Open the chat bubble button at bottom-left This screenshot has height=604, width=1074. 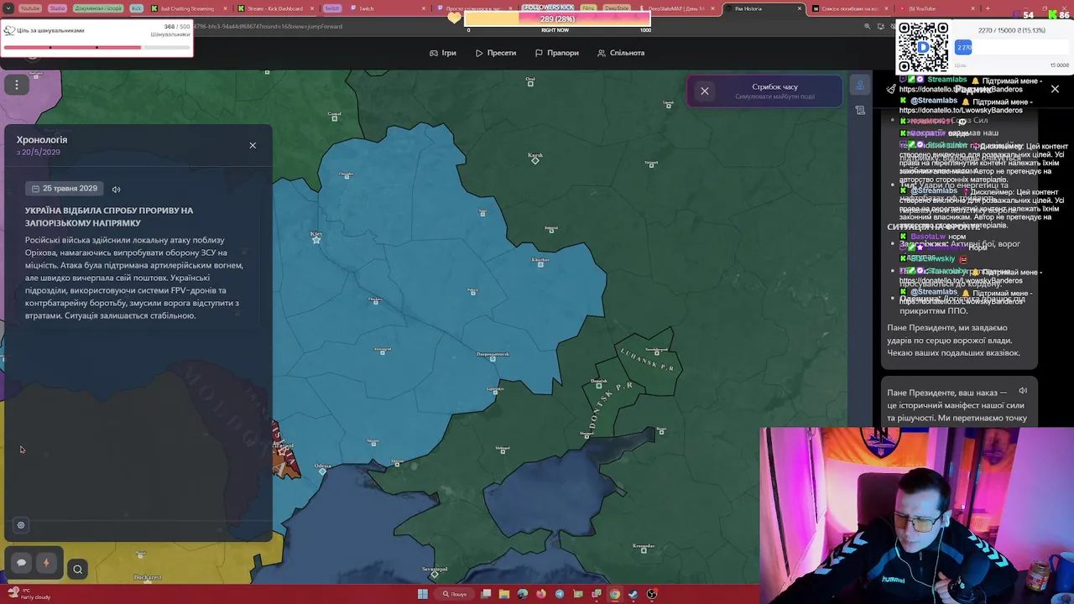[22, 563]
